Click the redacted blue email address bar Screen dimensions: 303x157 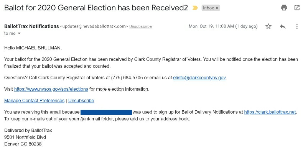pyautogui.click(x=106, y=112)
